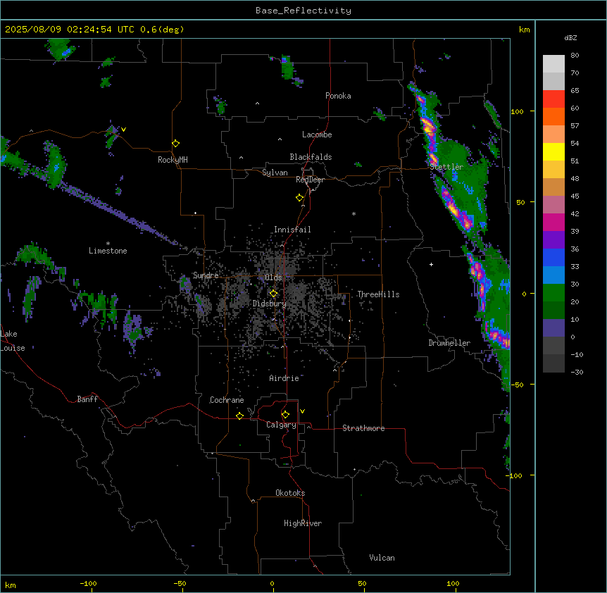Viewport: 607px width, 593px height.
Task: Select the bright yellow swatch in dBZ legend
Action: pos(553,151)
